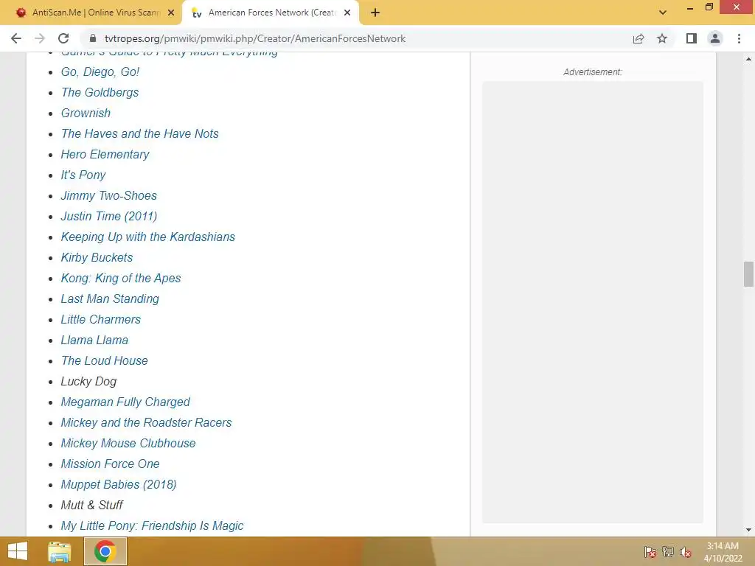
Task: Open the tab search dropdown
Action: coord(663,13)
